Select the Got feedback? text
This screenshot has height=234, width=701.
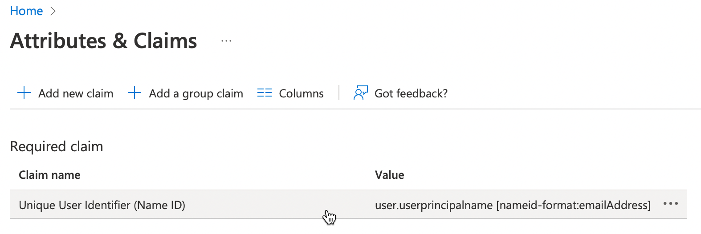(x=411, y=93)
